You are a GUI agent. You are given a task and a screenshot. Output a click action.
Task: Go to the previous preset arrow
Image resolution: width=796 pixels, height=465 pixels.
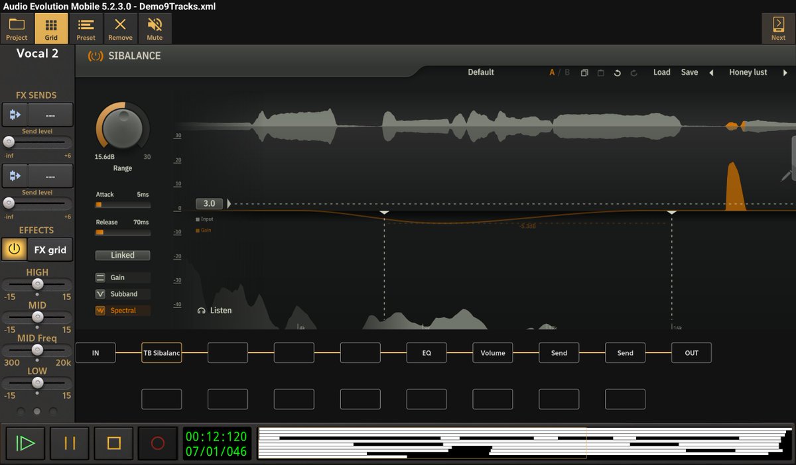(x=711, y=73)
